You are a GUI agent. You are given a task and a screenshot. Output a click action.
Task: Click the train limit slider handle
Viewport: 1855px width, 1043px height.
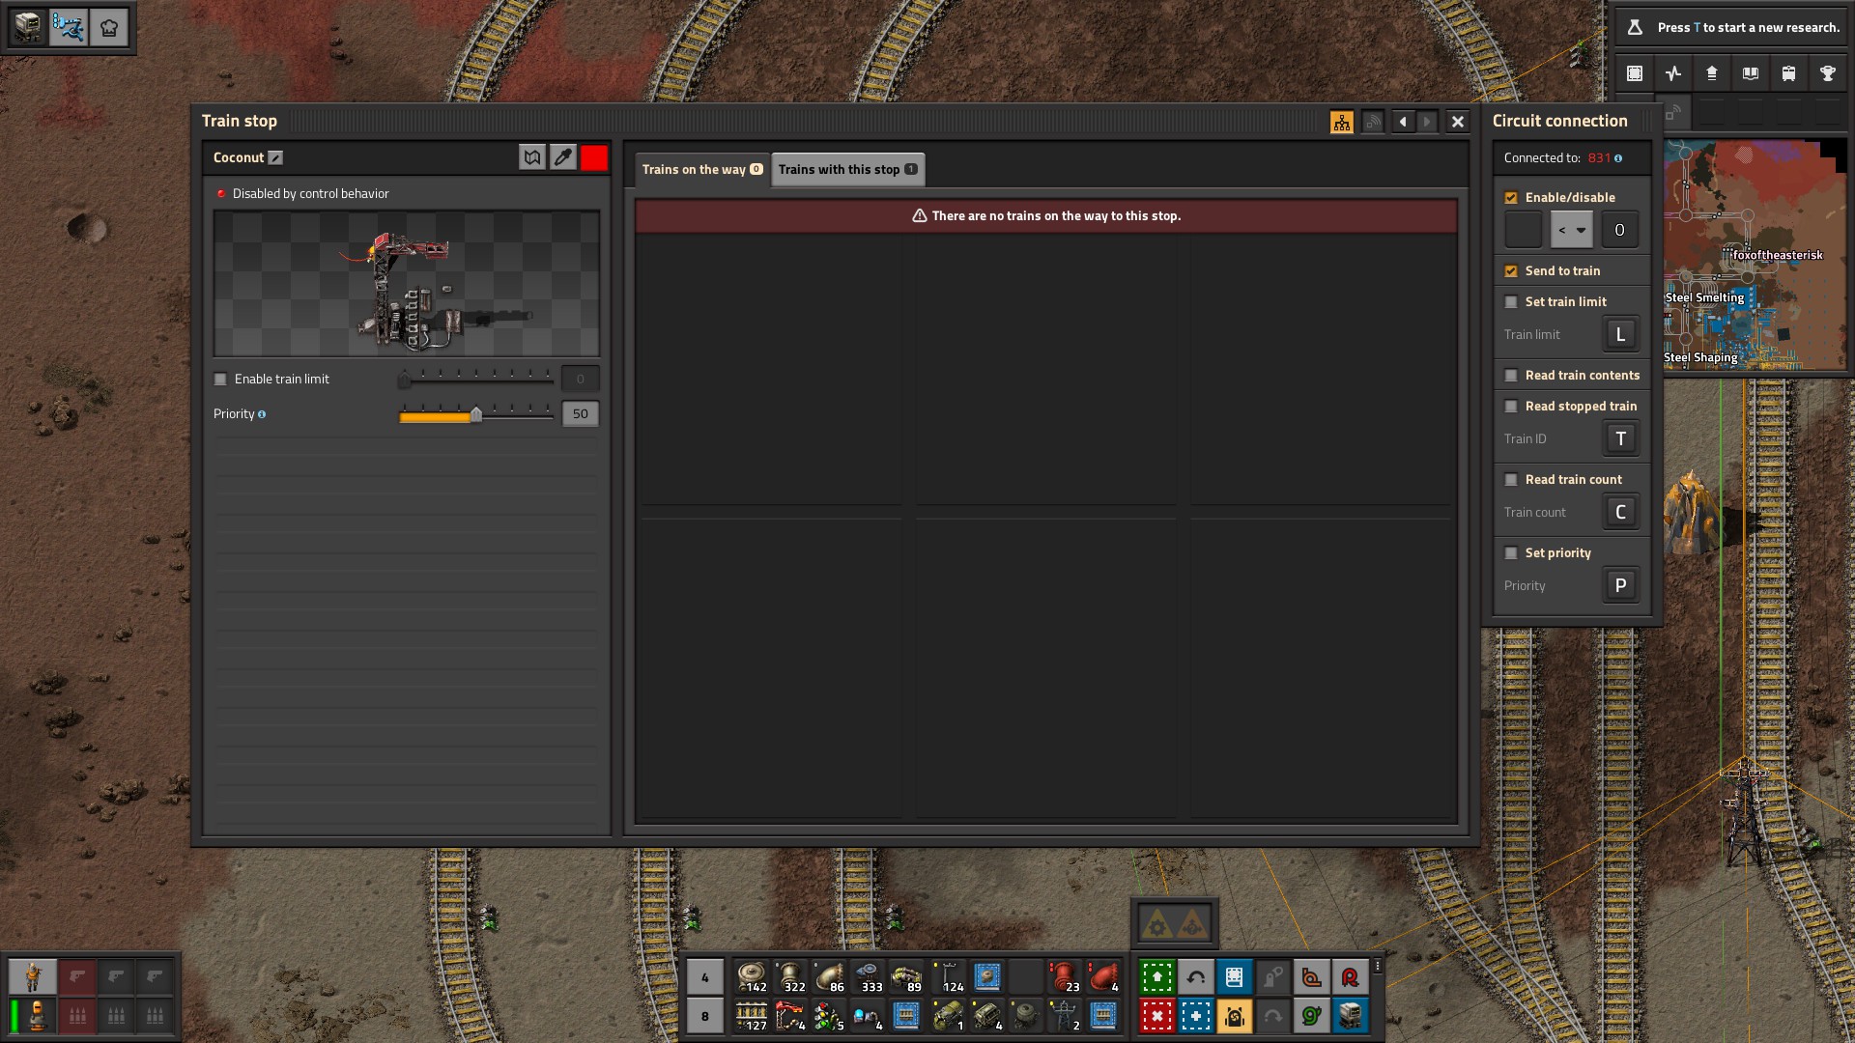point(404,381)
